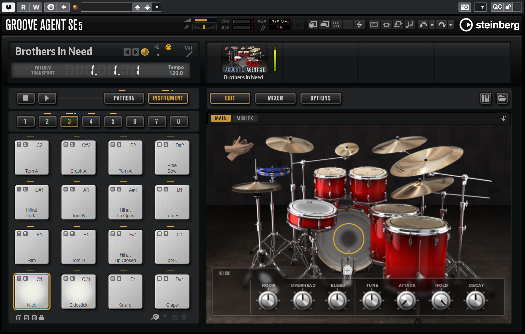
Task: Open the redo history dropdown
Action: [451, 25]
